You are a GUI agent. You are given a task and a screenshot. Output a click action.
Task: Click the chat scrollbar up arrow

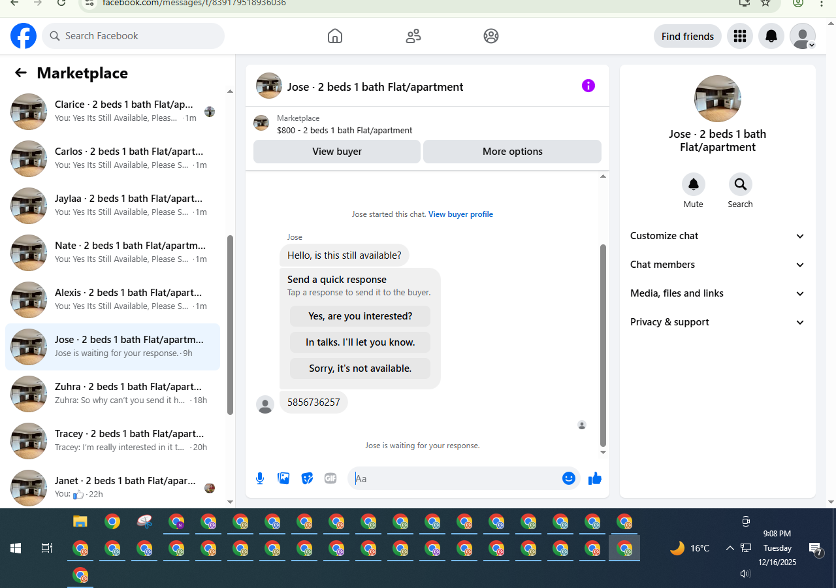pyautogui.click(x=603, y=176)
